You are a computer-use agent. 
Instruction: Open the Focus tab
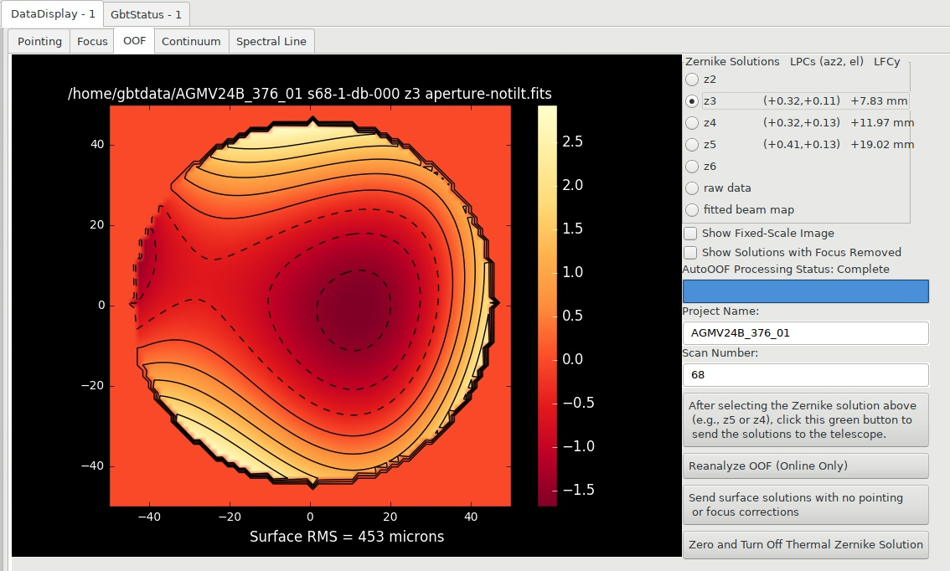point(92,41)
